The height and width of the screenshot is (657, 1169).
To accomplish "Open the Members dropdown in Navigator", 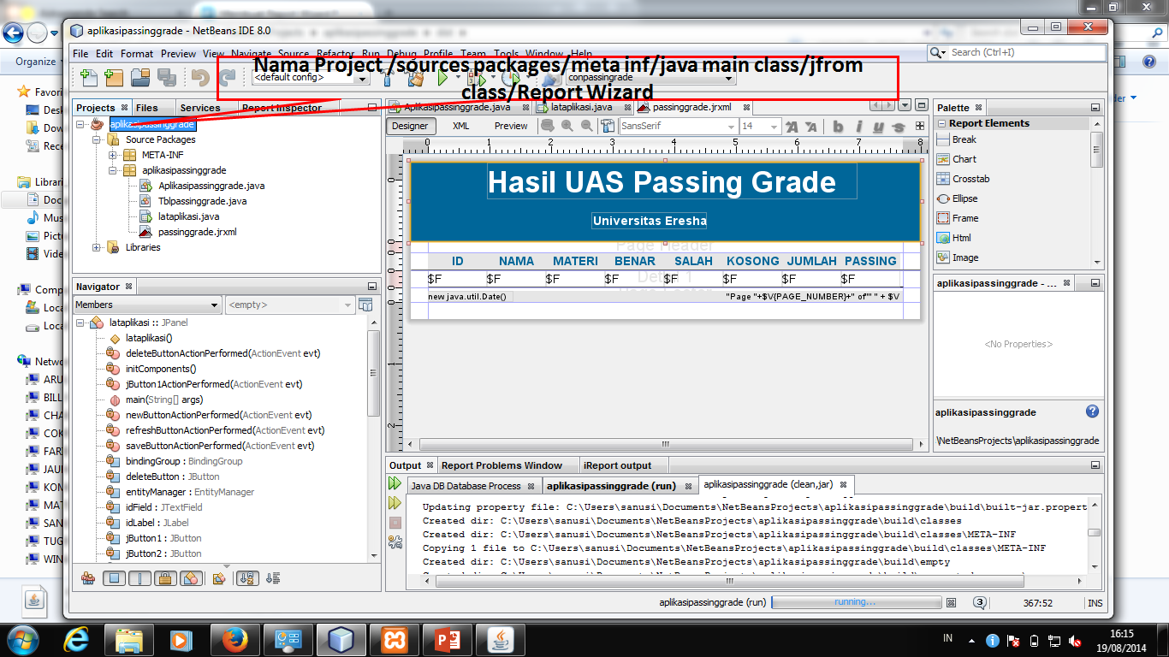I will [x=147, y=305].
